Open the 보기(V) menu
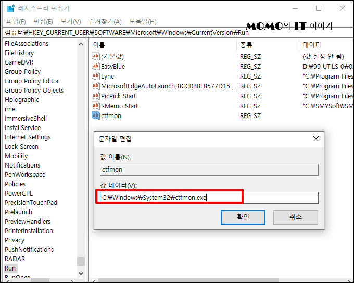 tap(71, 22)
